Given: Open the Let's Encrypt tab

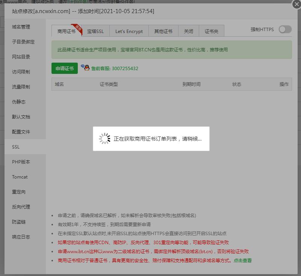Looking at the screenshot, I should pos(129,31).
